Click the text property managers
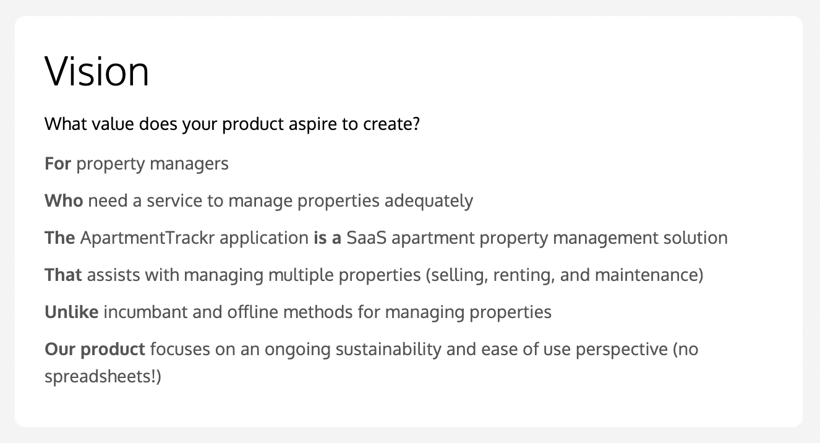 pyautogui.click(x=152, y=164)
